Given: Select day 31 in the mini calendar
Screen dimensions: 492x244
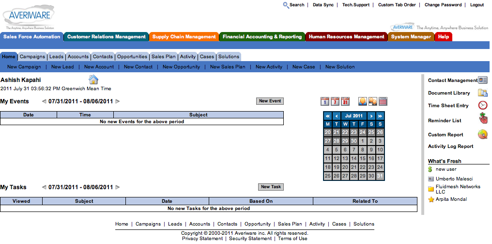Looking at the screenshot, I should [x=380, y=176].
